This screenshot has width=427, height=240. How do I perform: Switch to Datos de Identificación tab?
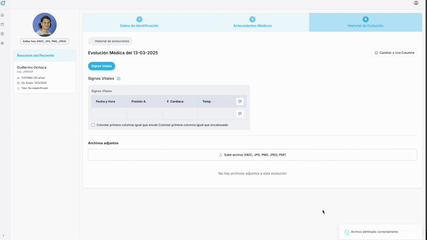tap(139, 22)
